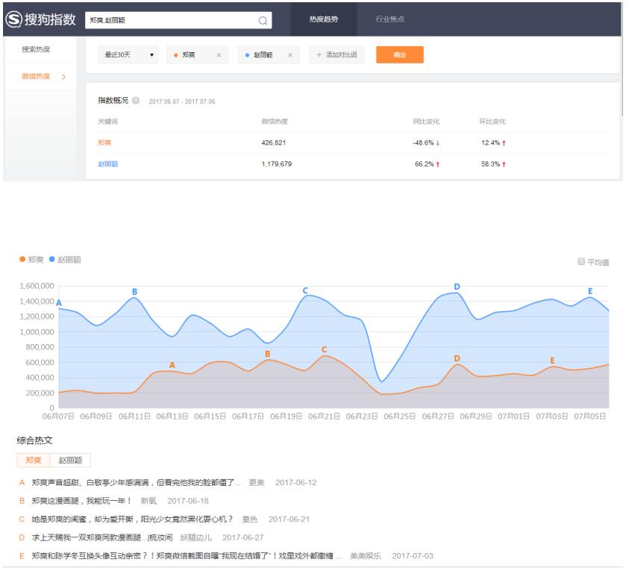Remove the 郑爽 keyword tag
The width and height of the screenshot is (629, 571).
pos(219,55)
